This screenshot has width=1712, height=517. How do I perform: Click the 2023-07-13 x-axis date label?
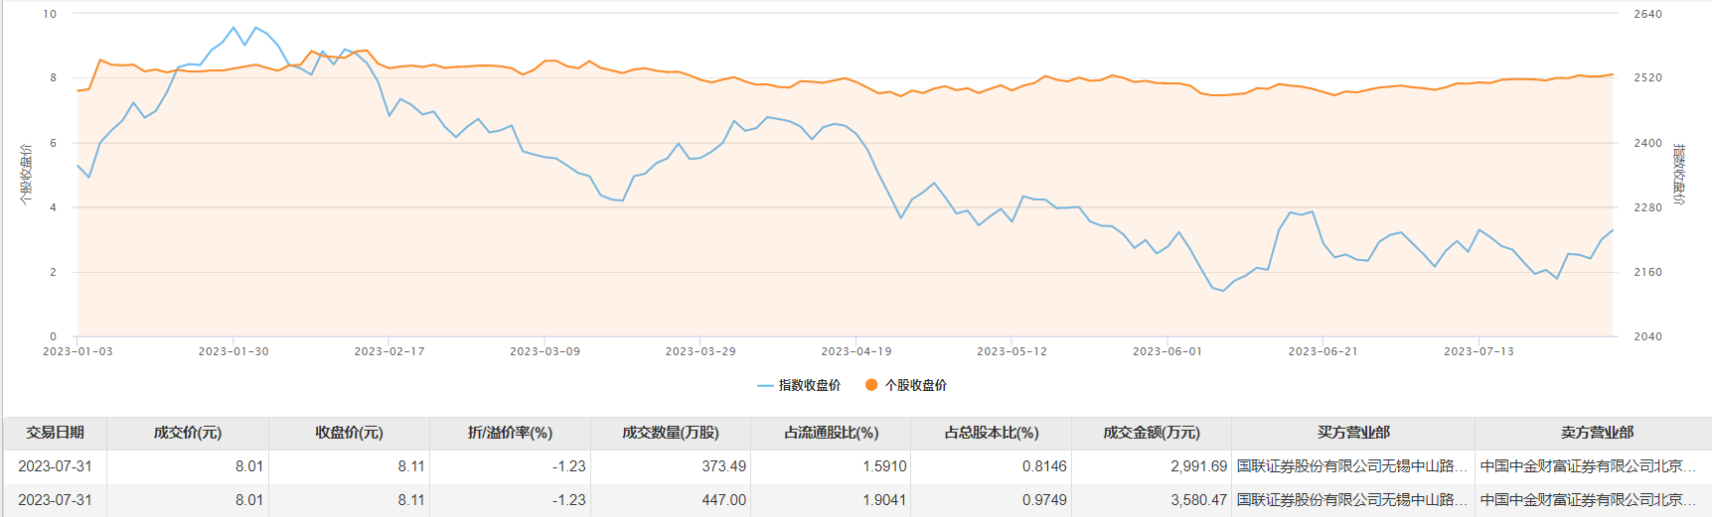(x=1479, y=351)
